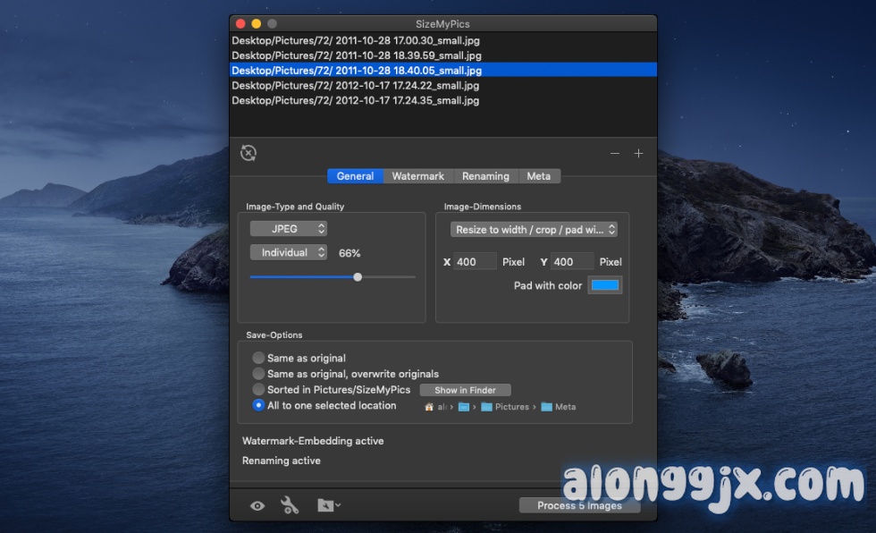
Task: Open the Individual quality dropdown
Action: [288, 252]
